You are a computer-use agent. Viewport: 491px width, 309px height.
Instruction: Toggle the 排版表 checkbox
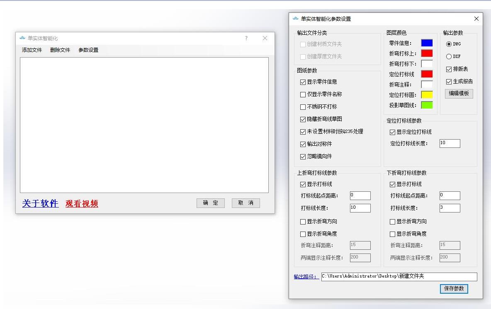tap(449, 69)
